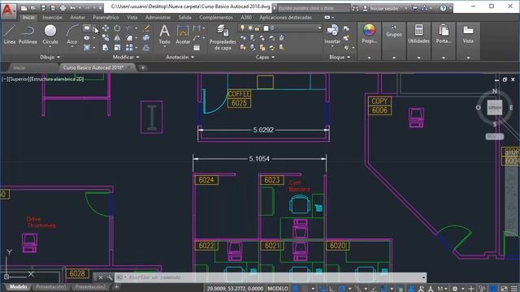Toggle the layer light bulb on/off icon
This screenshot has width=520, height=292.
click(x=243, y=28)
